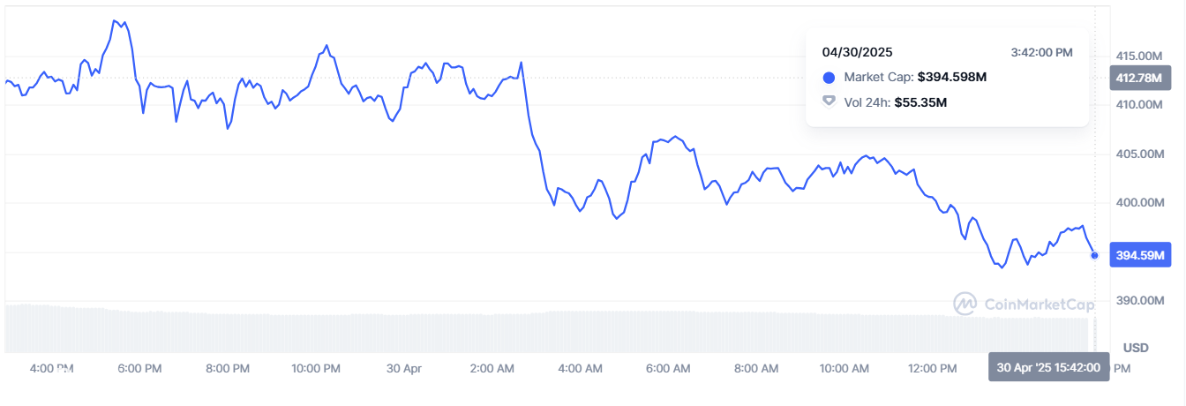Click the 400.00M y-axis label

coord(1140,203)
